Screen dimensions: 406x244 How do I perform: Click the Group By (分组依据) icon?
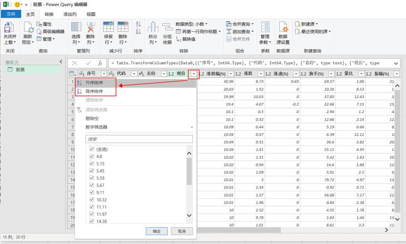pos(167,27)
